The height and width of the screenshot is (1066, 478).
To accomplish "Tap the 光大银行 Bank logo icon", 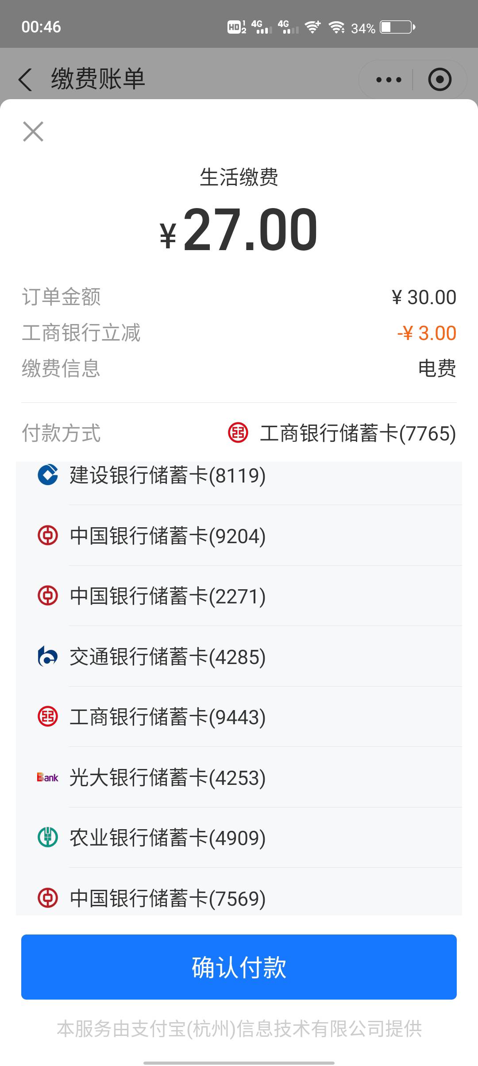I will [48, 777].
